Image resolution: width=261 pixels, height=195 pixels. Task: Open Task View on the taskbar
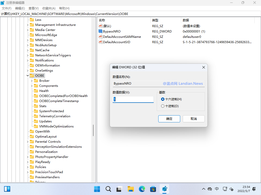pos(119,189)
